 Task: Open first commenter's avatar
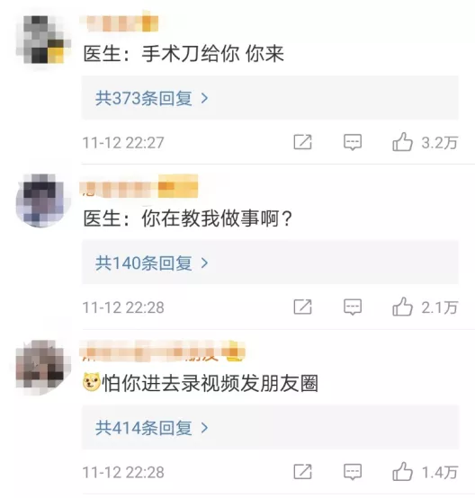42,40
